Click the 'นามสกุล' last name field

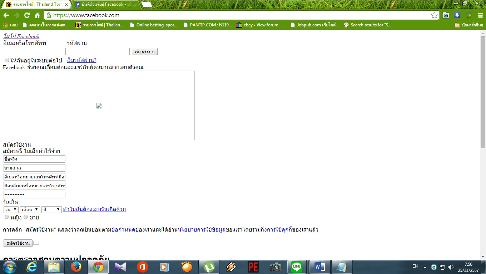pyautogui.click(x=34, y=168)
